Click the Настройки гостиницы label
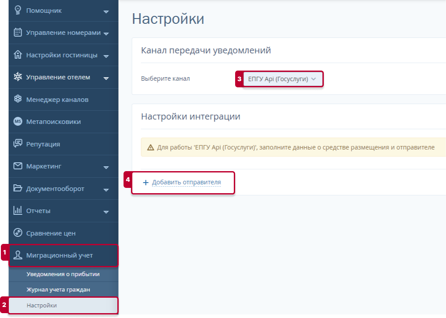 point(62,55)
